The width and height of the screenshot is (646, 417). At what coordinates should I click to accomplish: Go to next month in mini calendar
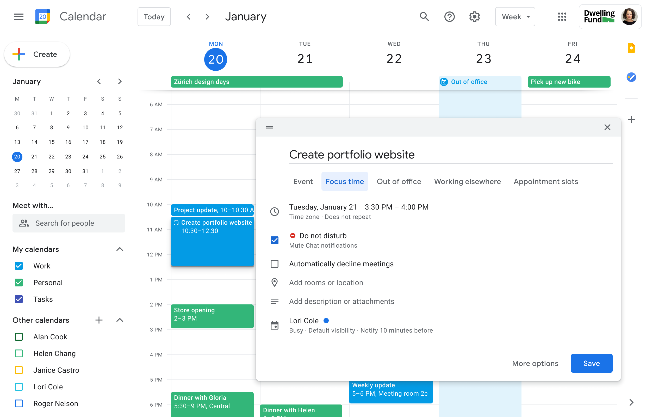120,81
